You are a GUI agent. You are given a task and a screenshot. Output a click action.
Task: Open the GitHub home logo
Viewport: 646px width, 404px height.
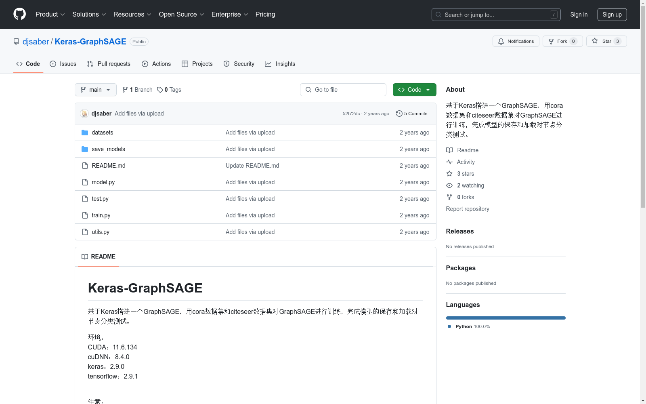(19, 14)
